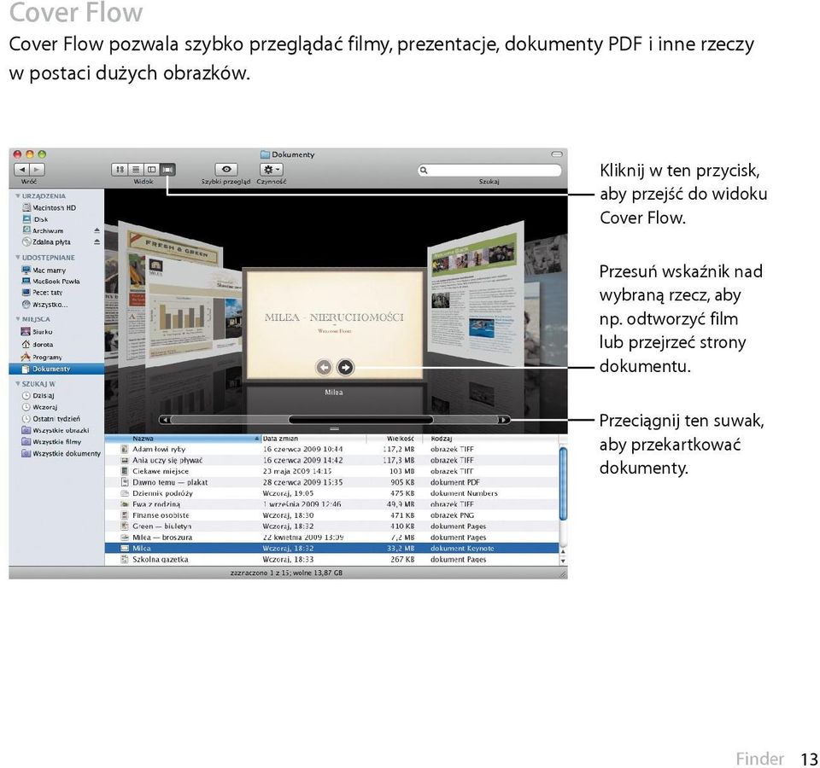Open dorota home folder
This screenshot has height=768, width=820.
click(37, 344)
